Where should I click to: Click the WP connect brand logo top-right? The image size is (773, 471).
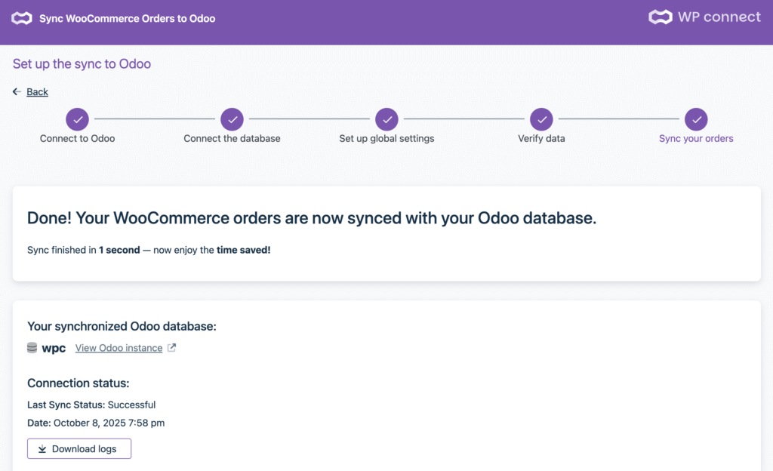(x=704, y=17)
